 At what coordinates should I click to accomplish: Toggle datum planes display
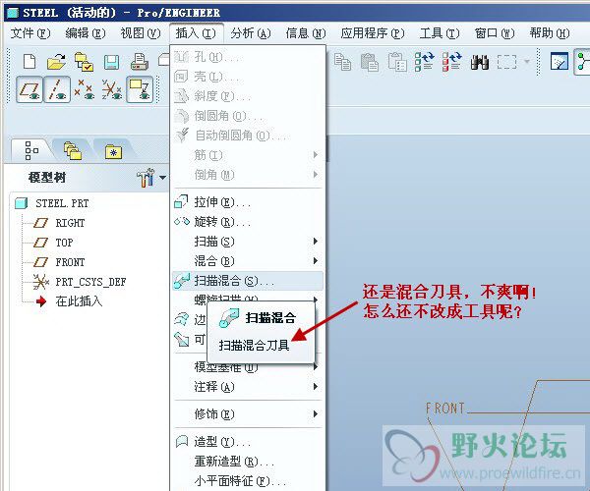click(x=29, y=89)
